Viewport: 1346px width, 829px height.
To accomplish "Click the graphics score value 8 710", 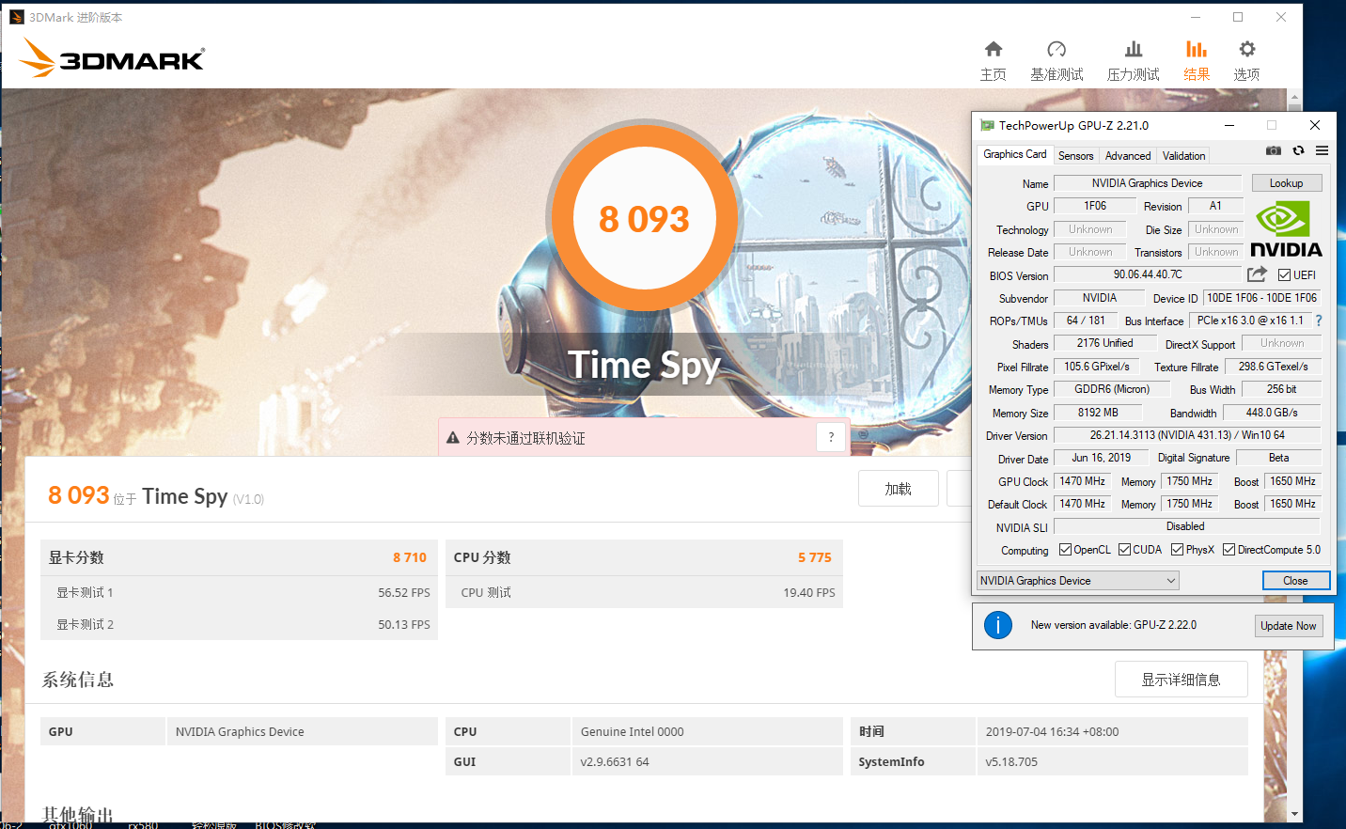I will 410,557.
